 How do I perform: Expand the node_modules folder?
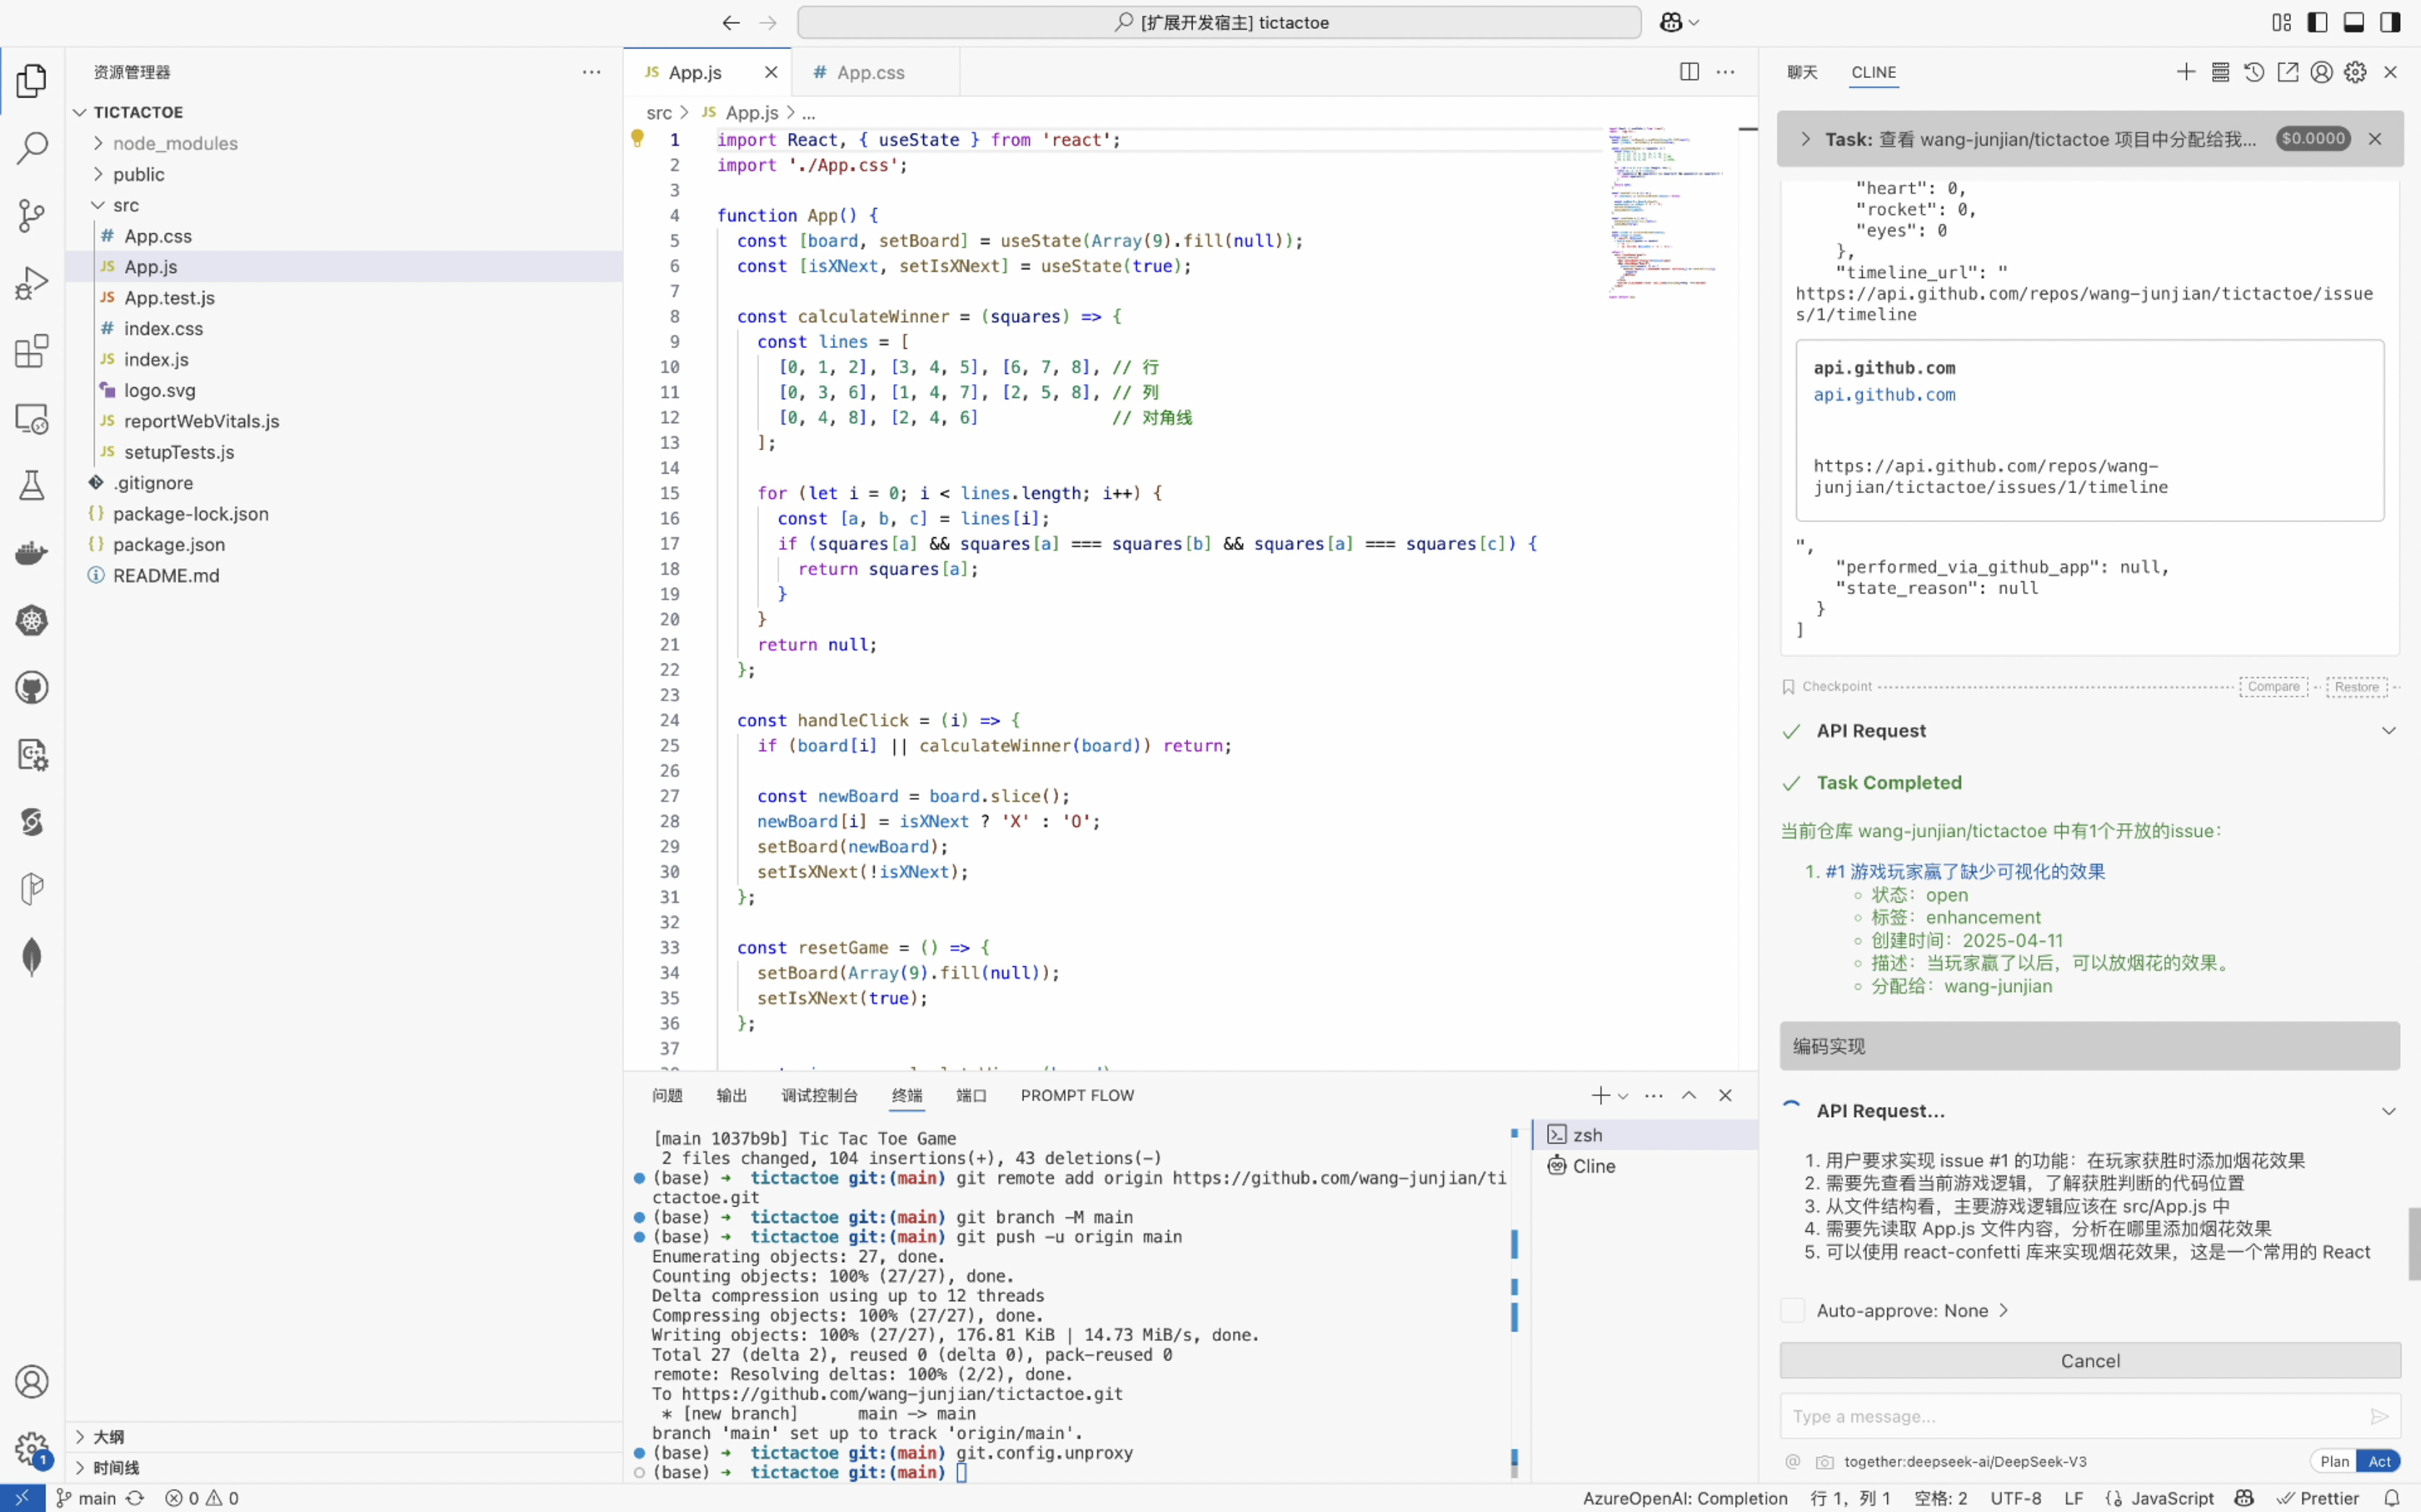(x=175, y=143)
